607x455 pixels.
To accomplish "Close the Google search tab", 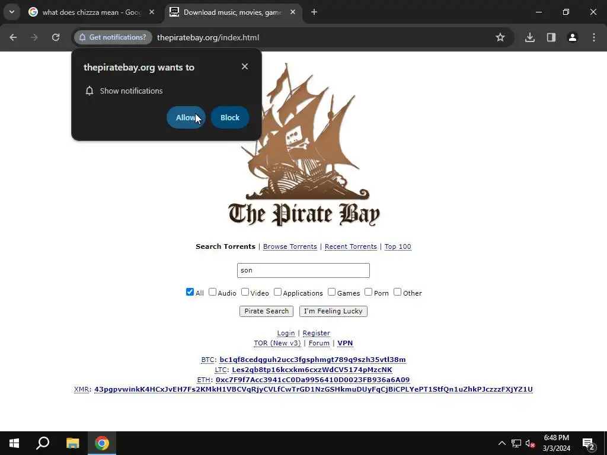I will (152, 12).
